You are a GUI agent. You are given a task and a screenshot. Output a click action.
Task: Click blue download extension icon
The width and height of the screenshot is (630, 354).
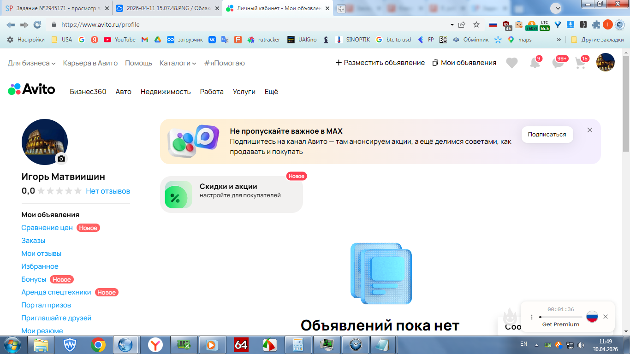click(571, 24)
